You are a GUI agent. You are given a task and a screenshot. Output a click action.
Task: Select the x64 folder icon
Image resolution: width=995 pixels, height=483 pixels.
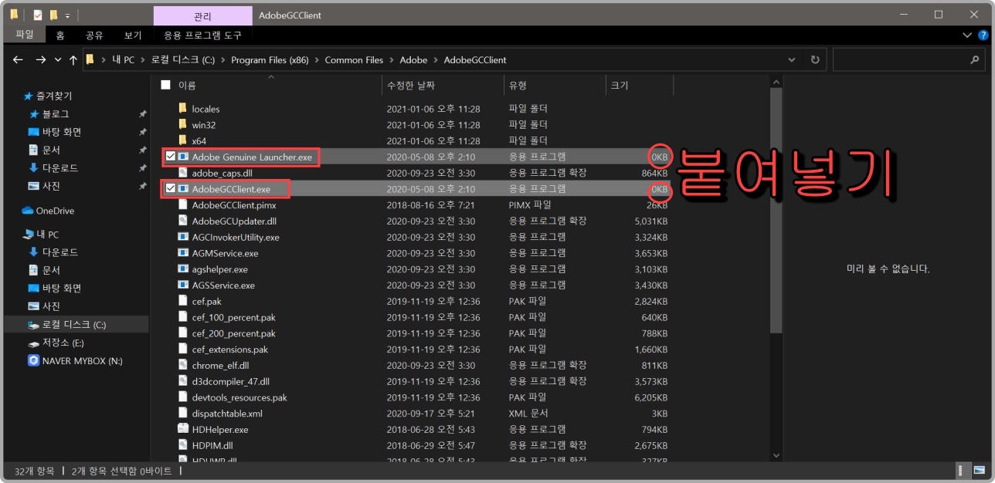pos(183,140)
